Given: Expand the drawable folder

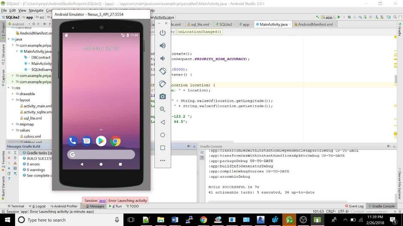Looking at the screenshot, I should click(13, 94).
